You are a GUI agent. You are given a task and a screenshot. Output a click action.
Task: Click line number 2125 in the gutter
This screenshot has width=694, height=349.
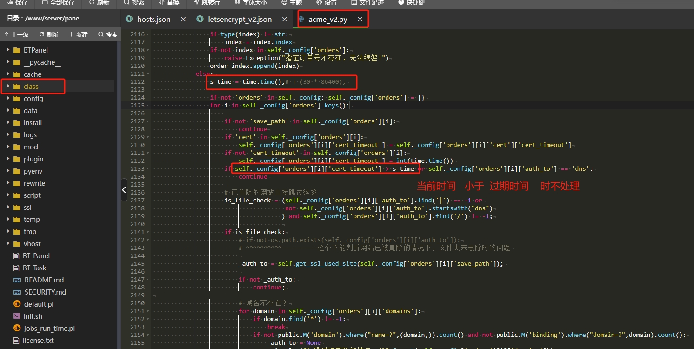137,105
